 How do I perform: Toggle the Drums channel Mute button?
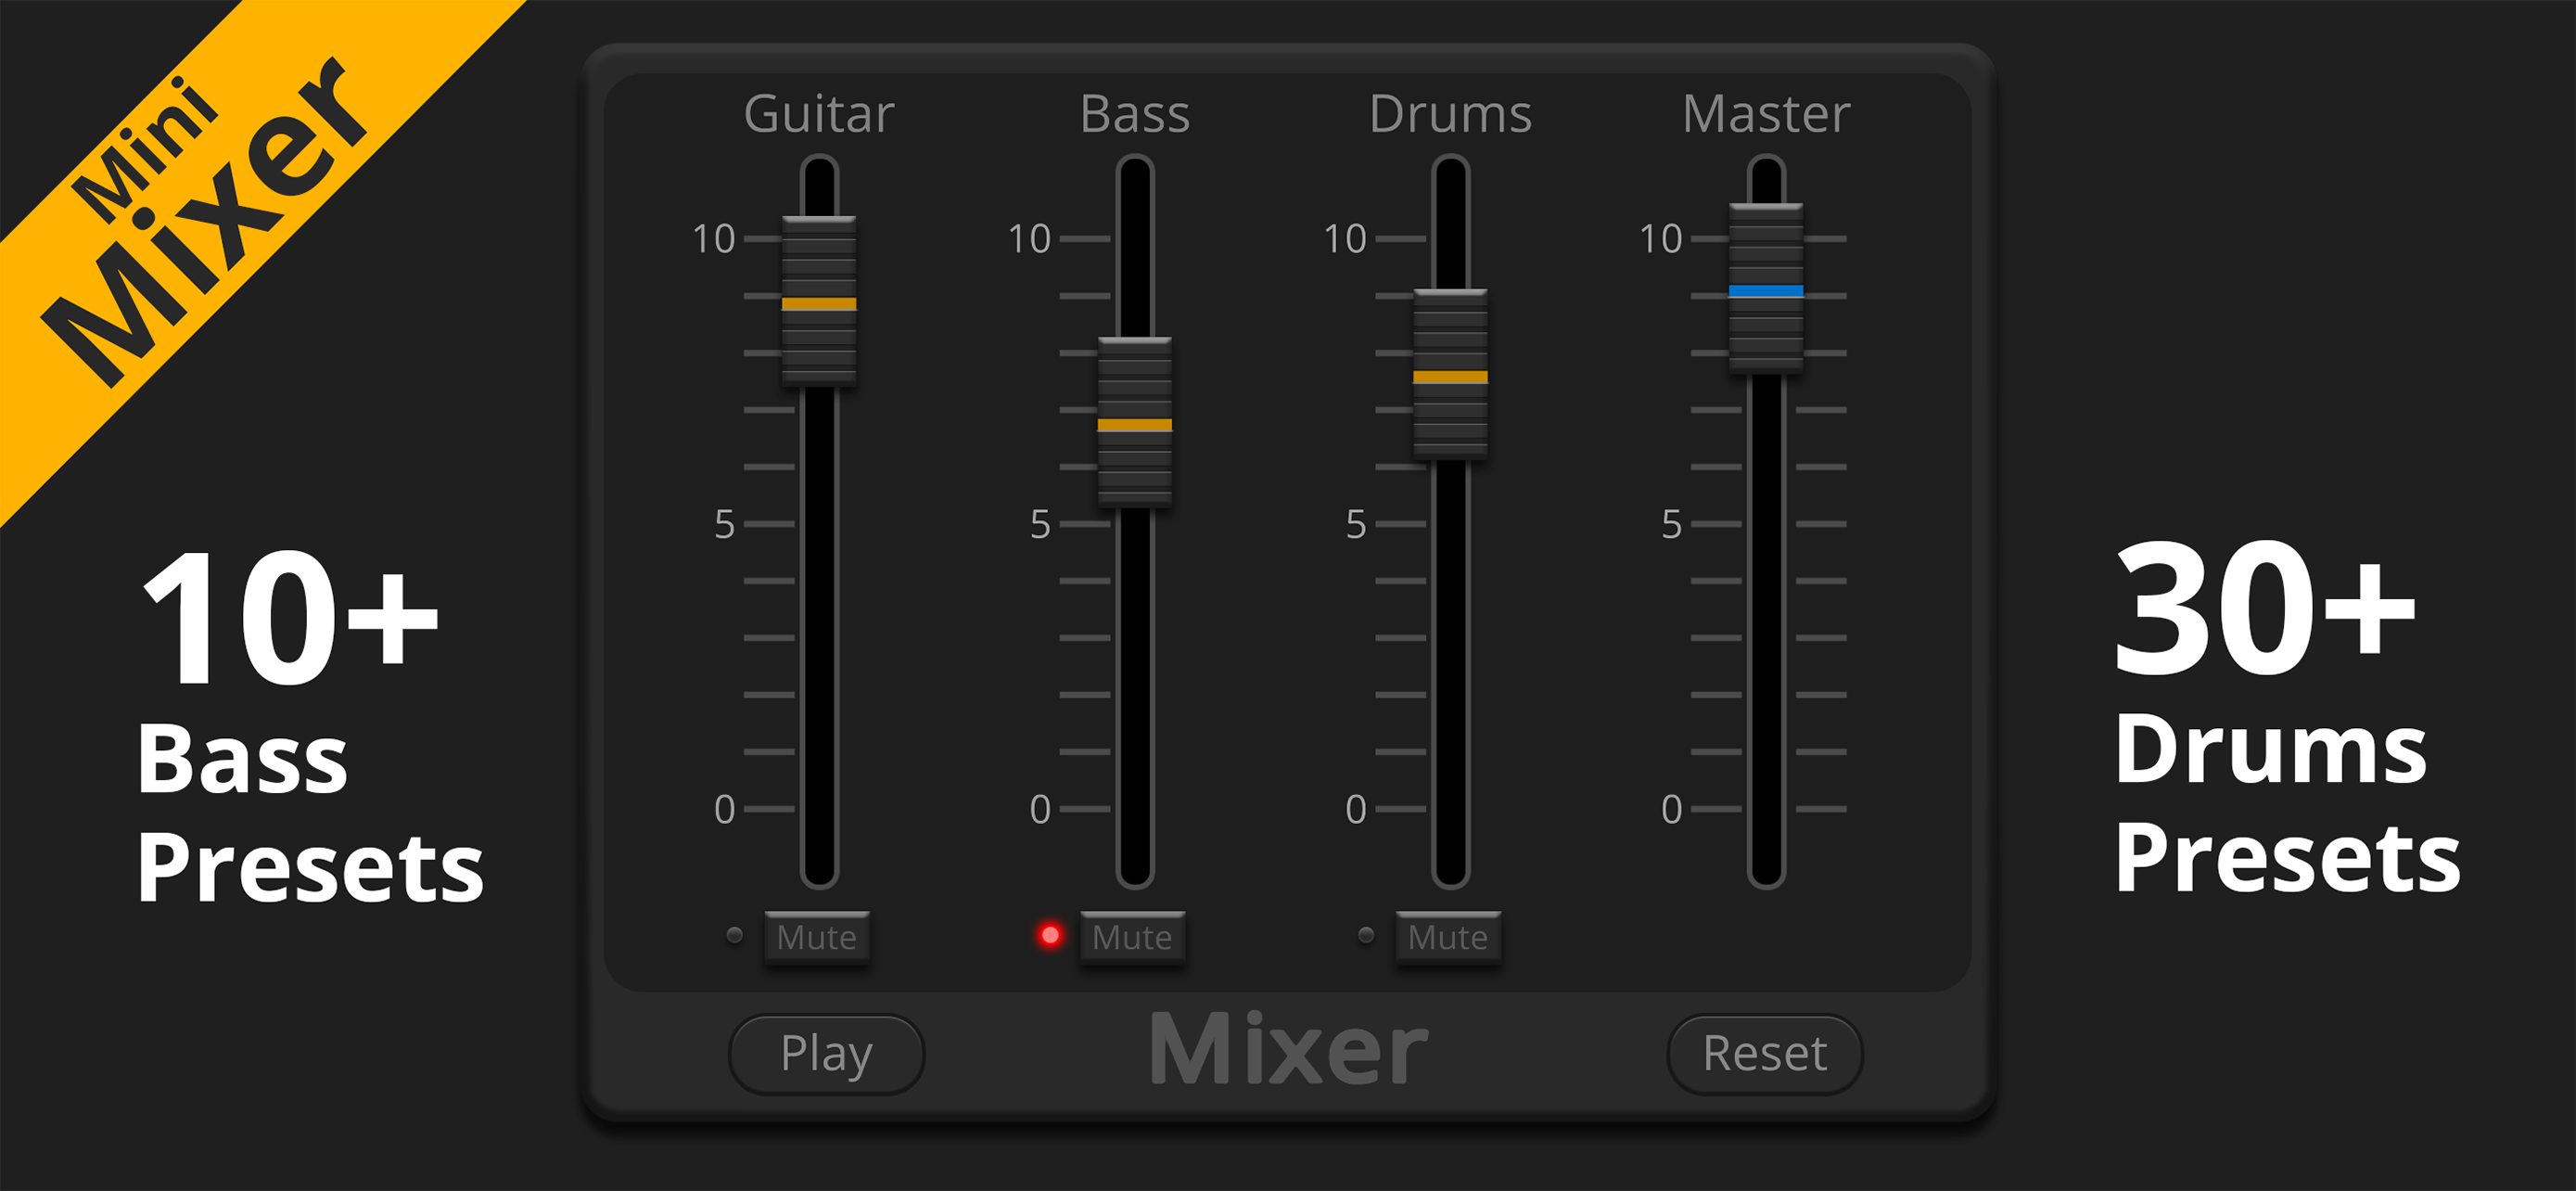pos(1449,937)
